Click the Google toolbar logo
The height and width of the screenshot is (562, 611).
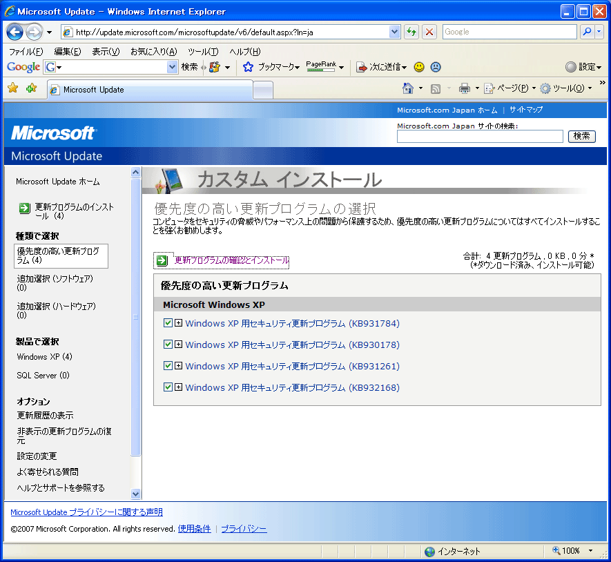pyautogui.click(x=23, y=67)
